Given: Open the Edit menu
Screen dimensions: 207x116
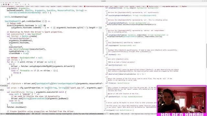Looking at the screenshot, I should [3, 3].
